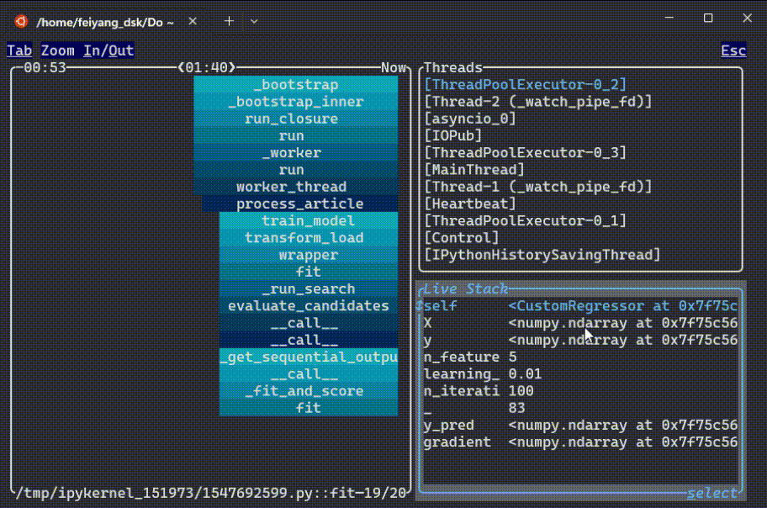Select thread ThreadPoolExecutor-0_2

(x=525, y=84)
